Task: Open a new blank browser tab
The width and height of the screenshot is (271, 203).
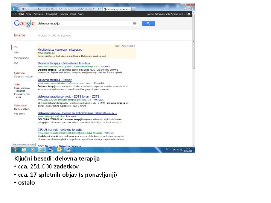Action: click(x=133, y=9)
